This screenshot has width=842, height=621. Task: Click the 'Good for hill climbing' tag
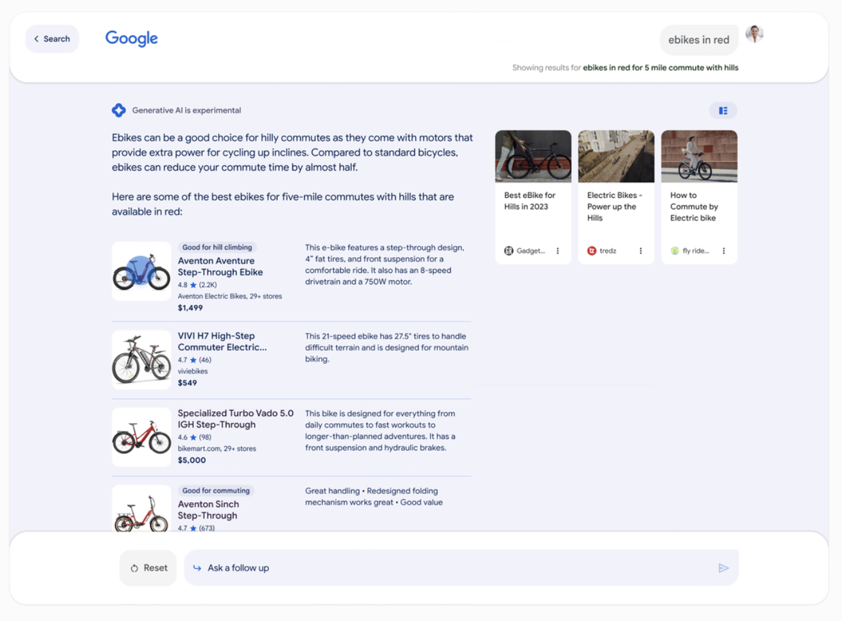click(217, 247)
